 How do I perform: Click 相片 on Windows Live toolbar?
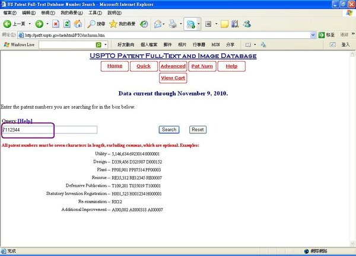pyautogui.click(x=182, y=44)
